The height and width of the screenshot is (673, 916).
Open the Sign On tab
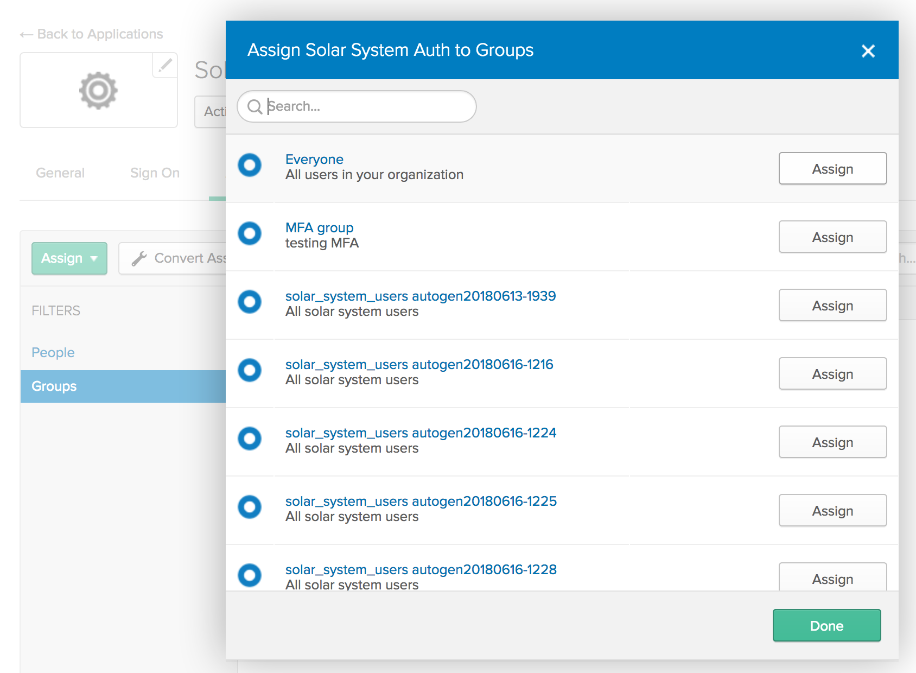pos(155,173)
